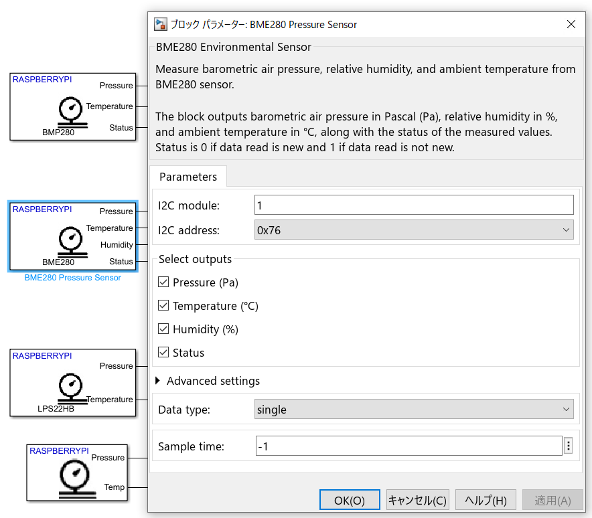Click the I2C module input field
This screenshot has width=592, height=518.
pos(413,205)
